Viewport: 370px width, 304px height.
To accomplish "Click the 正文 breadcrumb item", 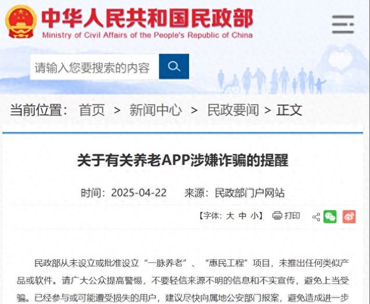I will pos(289,110).
